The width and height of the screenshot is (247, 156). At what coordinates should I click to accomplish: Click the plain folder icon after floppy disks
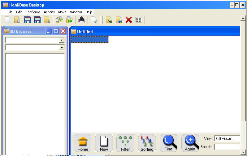click(x=47, y=20)
